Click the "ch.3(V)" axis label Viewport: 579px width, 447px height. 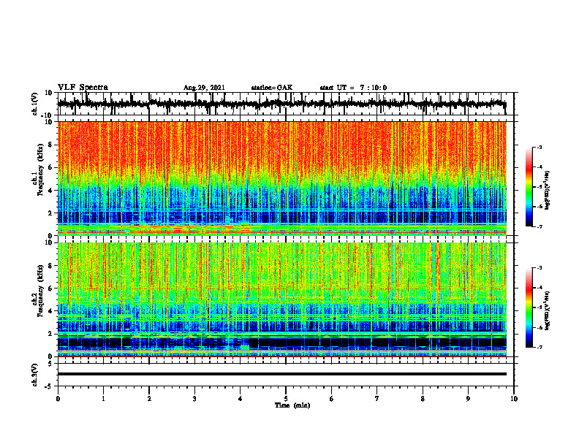pyautogui.click(x=35, y=375)
